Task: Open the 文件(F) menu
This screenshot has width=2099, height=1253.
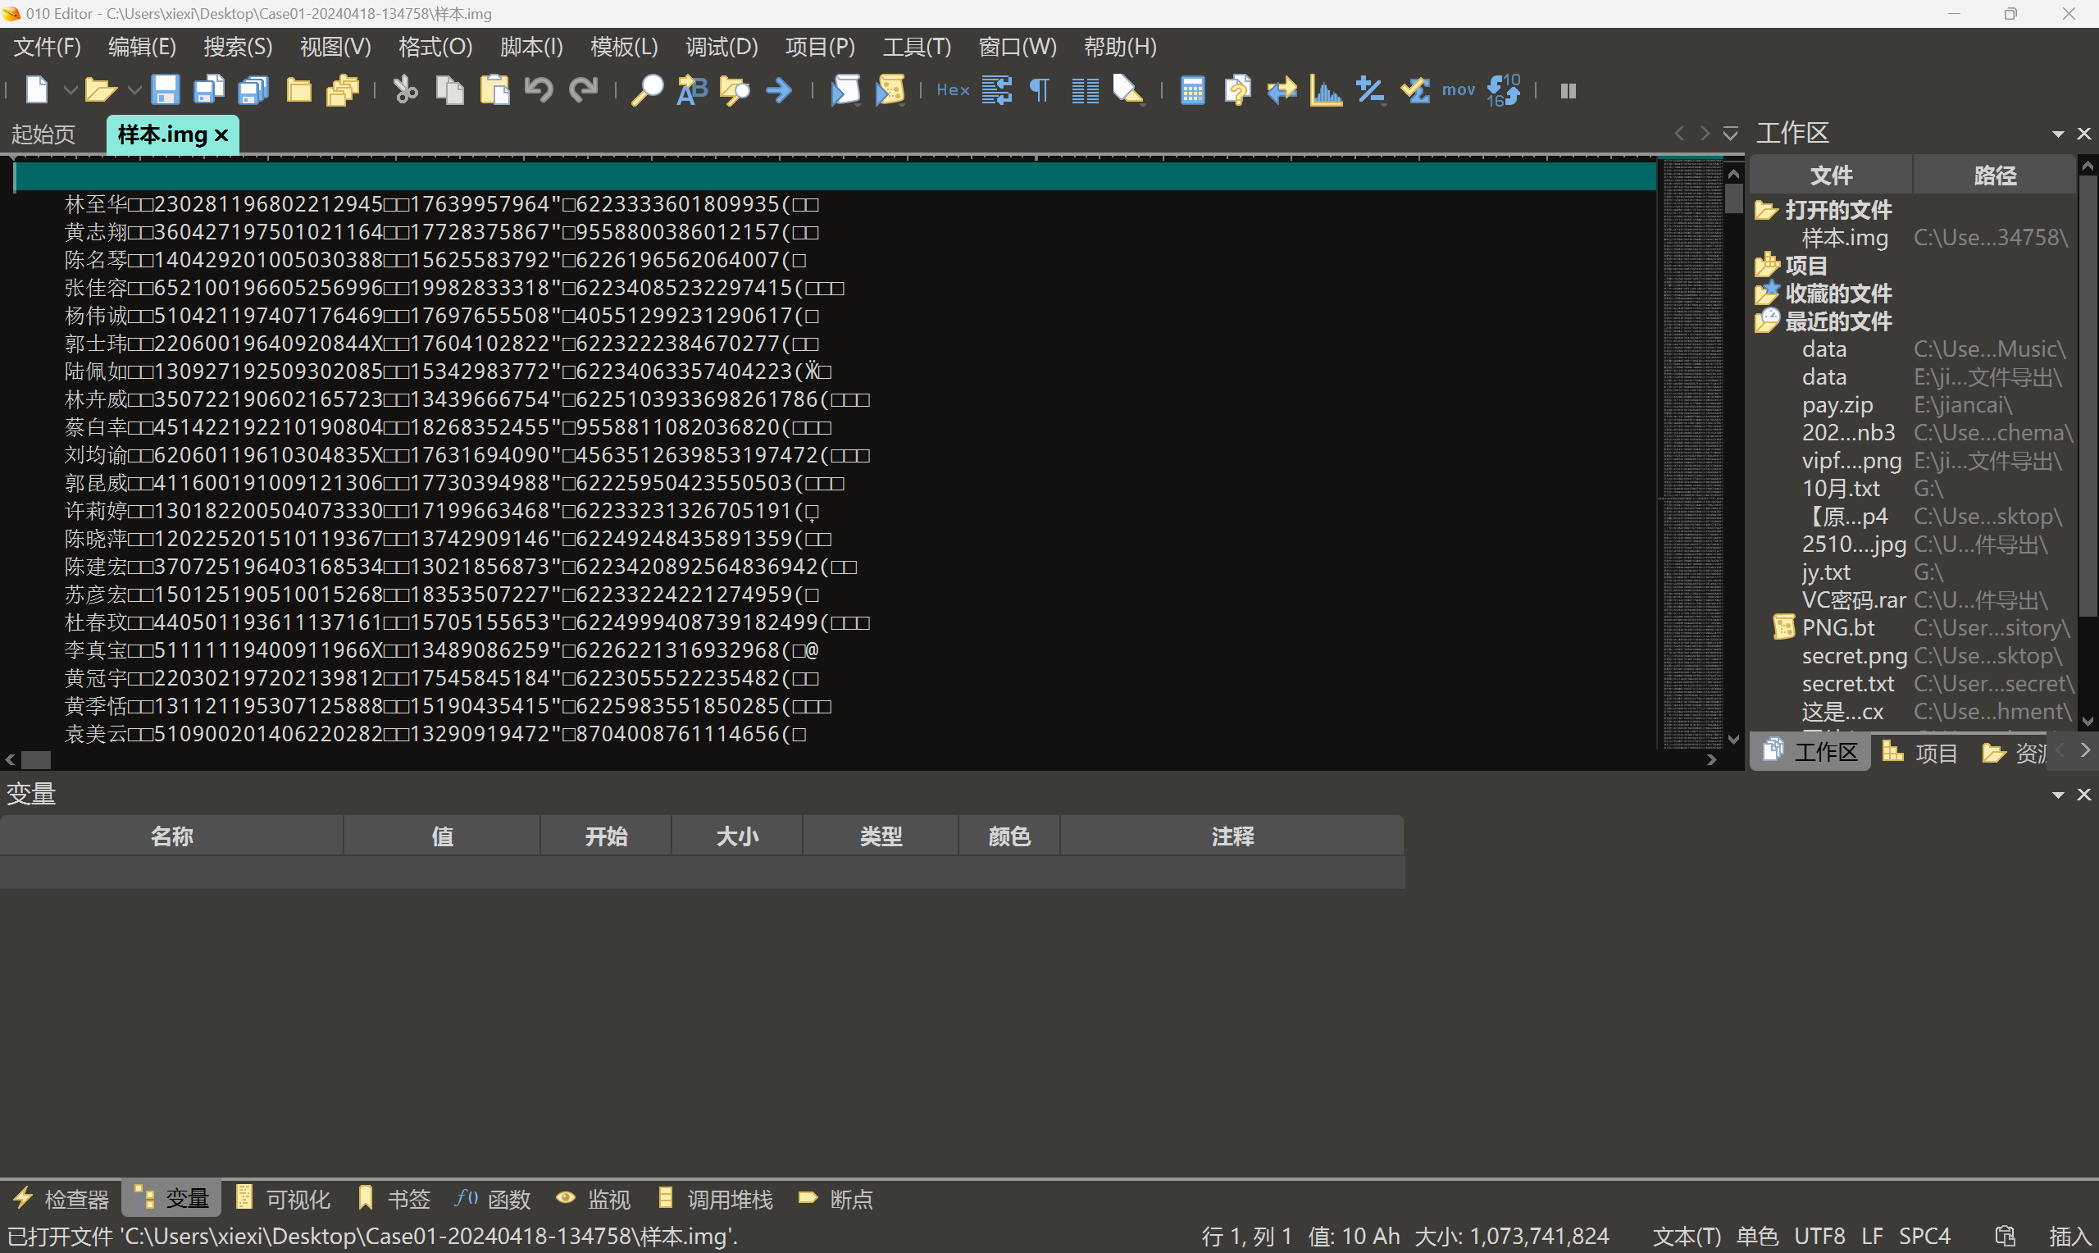Action: pyautogui.click(x=48, y=47)
